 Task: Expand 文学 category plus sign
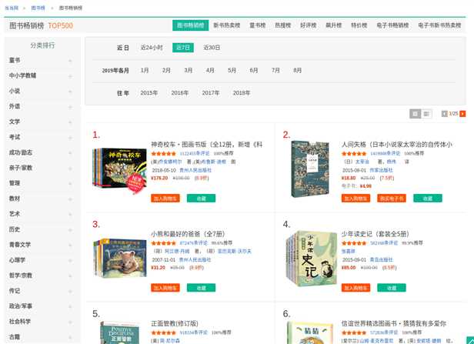click(70, 122)
